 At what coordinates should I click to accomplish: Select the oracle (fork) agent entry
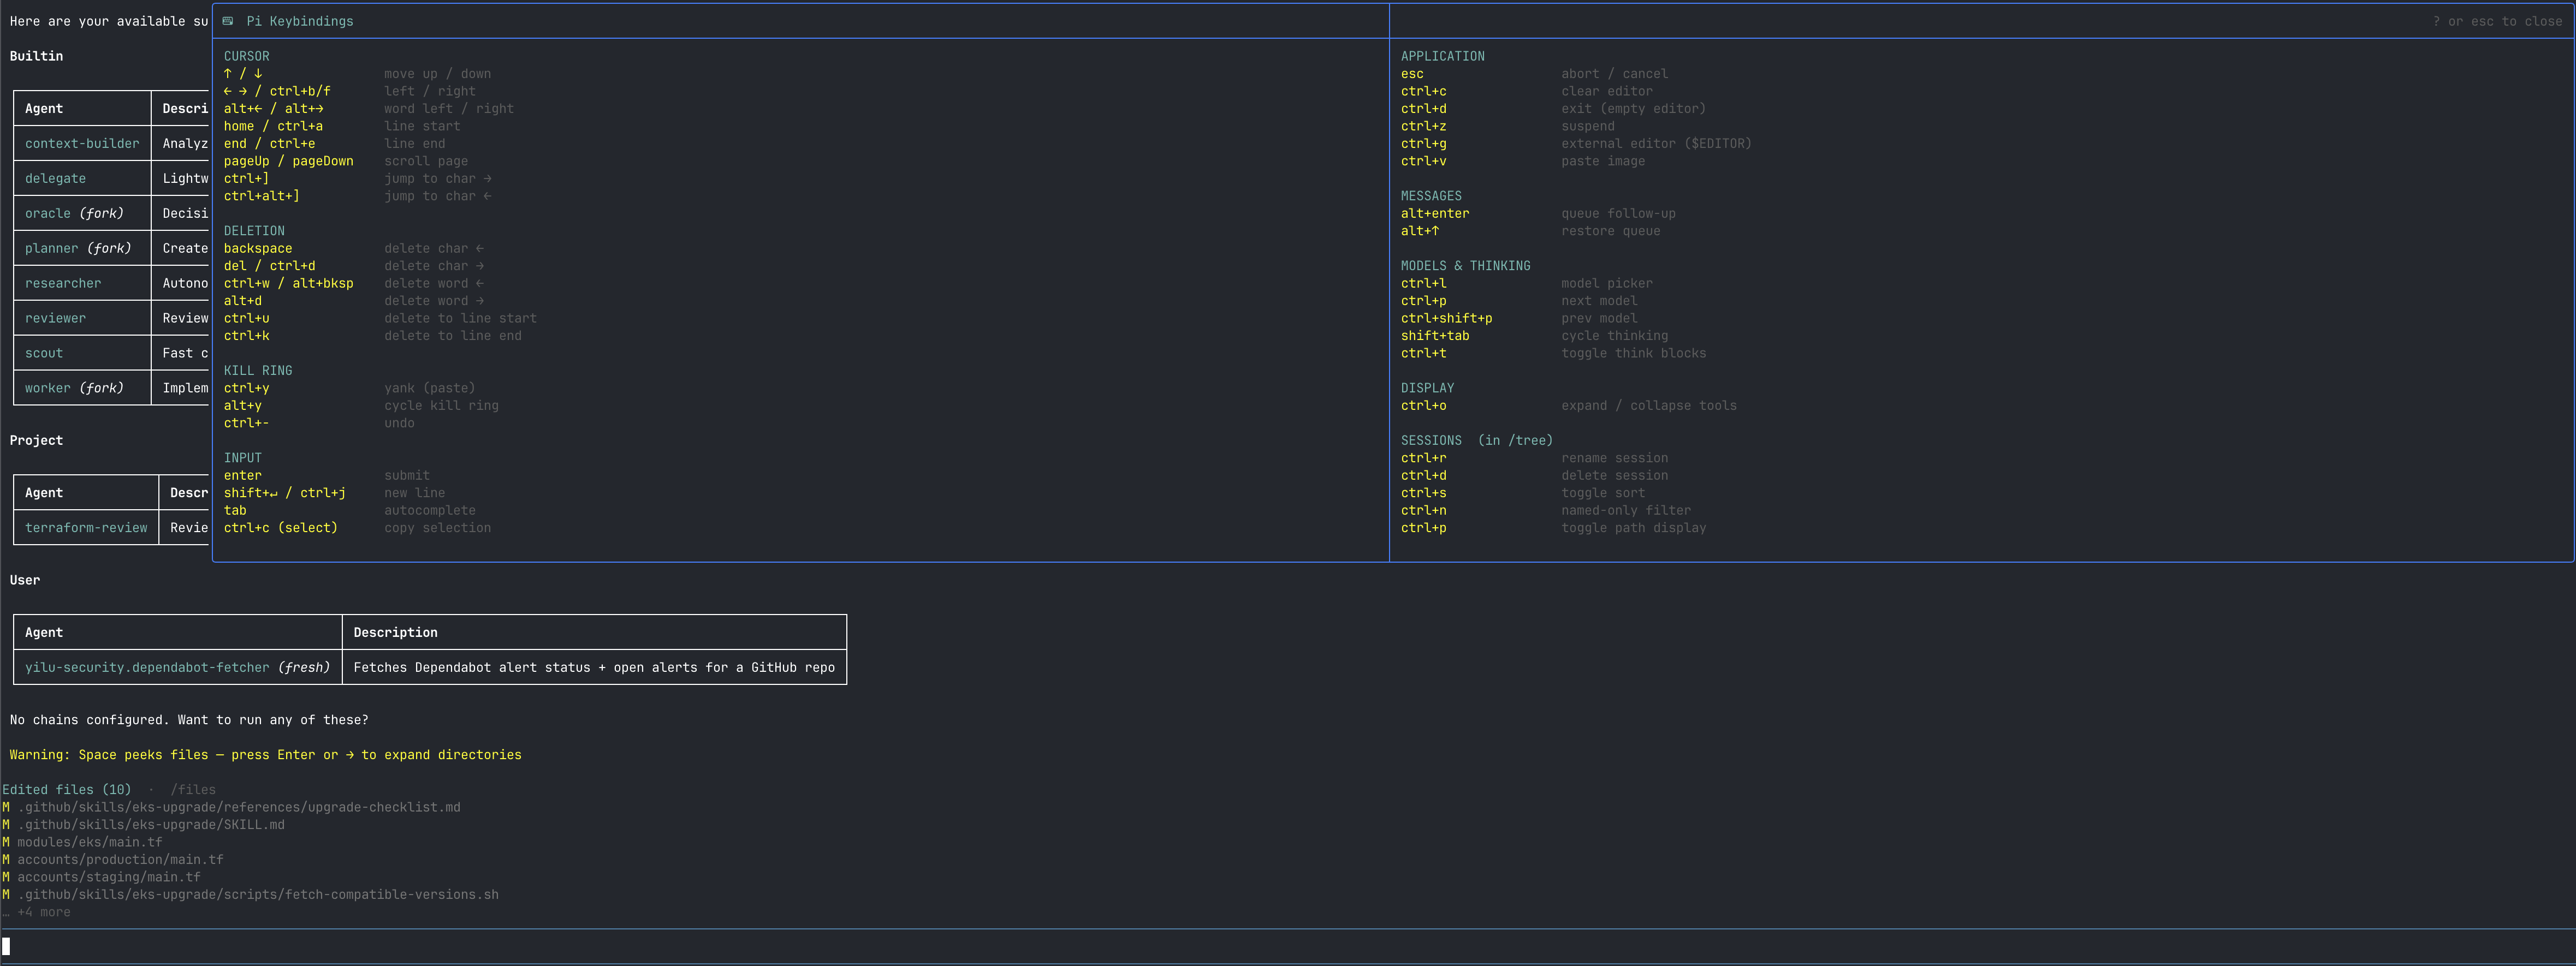[74, 213]
